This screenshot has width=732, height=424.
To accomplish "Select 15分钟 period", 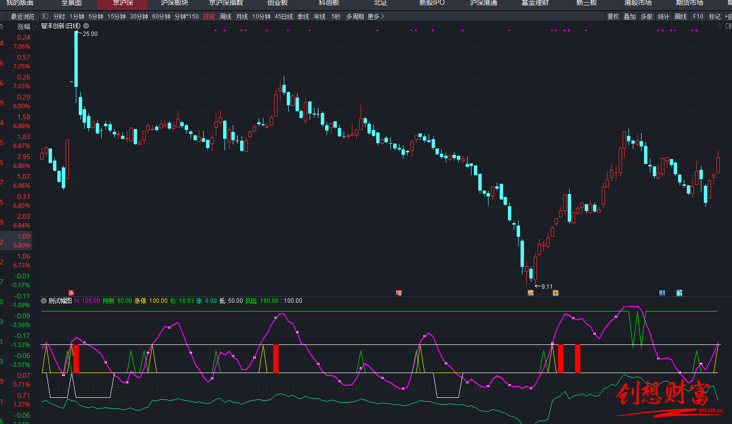I will point(117,16).
